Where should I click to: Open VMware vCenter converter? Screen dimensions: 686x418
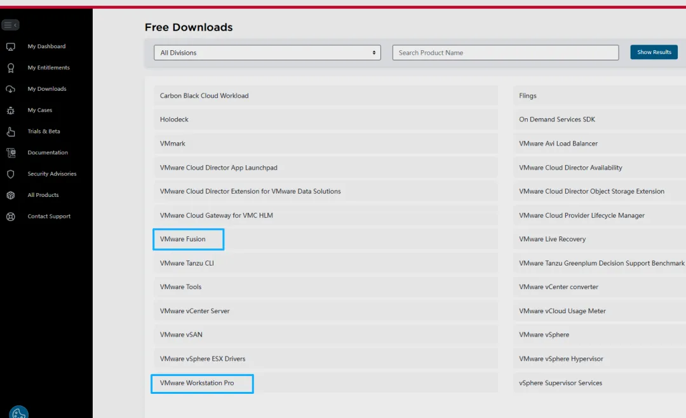[x=600, y=287]
